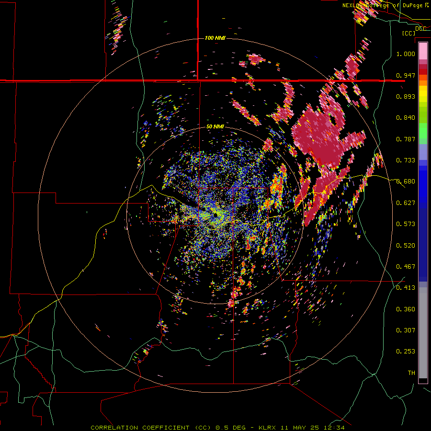Select the 0.787 scale value
Viewport: 431px width, 431px height.
point(406,139)
